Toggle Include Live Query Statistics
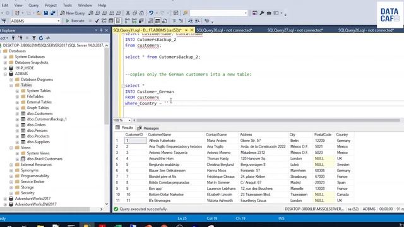Image resolution: width=404 pixels, height=227 pixels. 134,21
